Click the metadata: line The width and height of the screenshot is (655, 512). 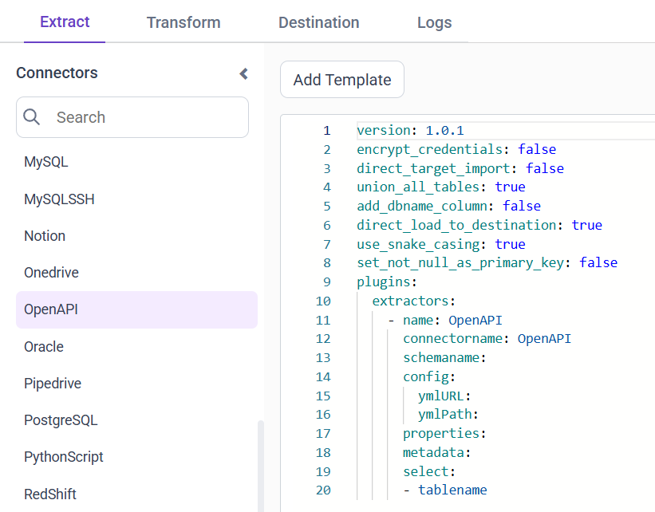coord(437,453)
